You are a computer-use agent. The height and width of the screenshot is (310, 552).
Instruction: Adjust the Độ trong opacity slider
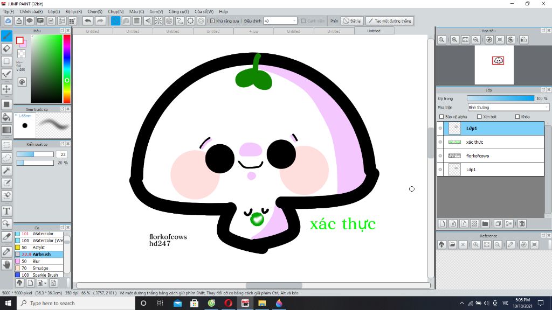500,98
